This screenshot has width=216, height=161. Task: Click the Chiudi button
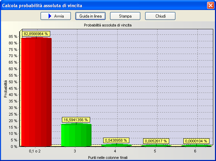[160, 16]
